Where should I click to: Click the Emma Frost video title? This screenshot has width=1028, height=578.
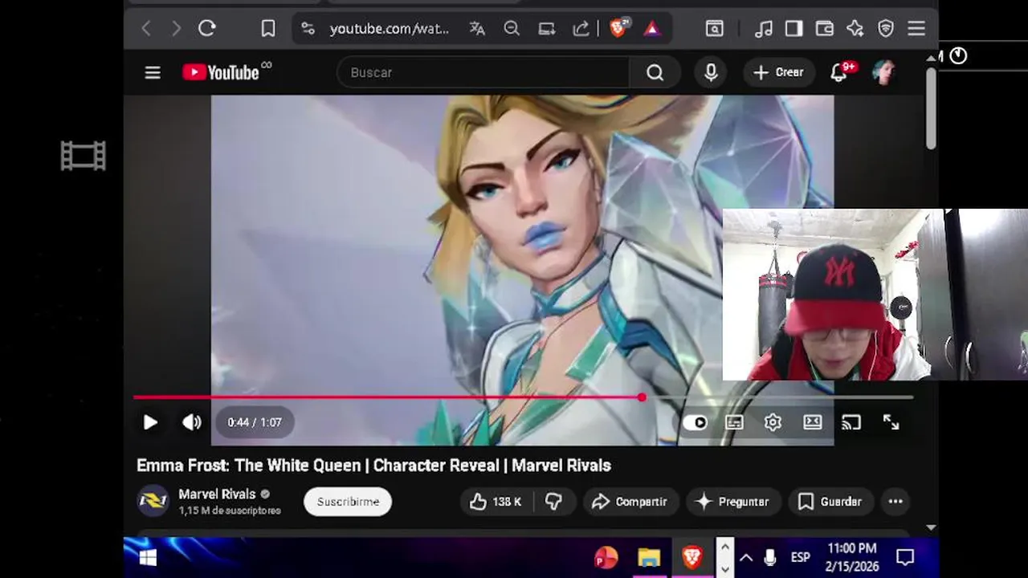click(374, 466)
